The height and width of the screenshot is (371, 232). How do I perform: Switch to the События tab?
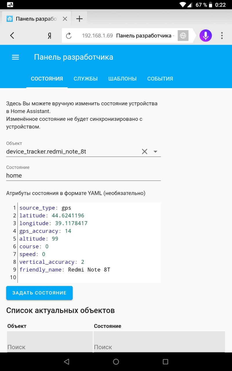click(x=160, y=79)
